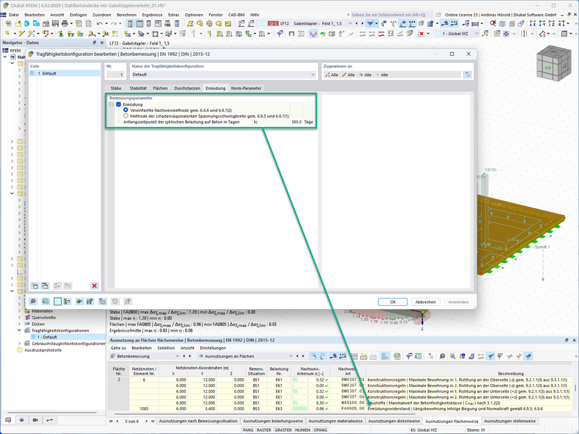
Task: Toggle the RASTER status bar button
Action: point(264,430)
